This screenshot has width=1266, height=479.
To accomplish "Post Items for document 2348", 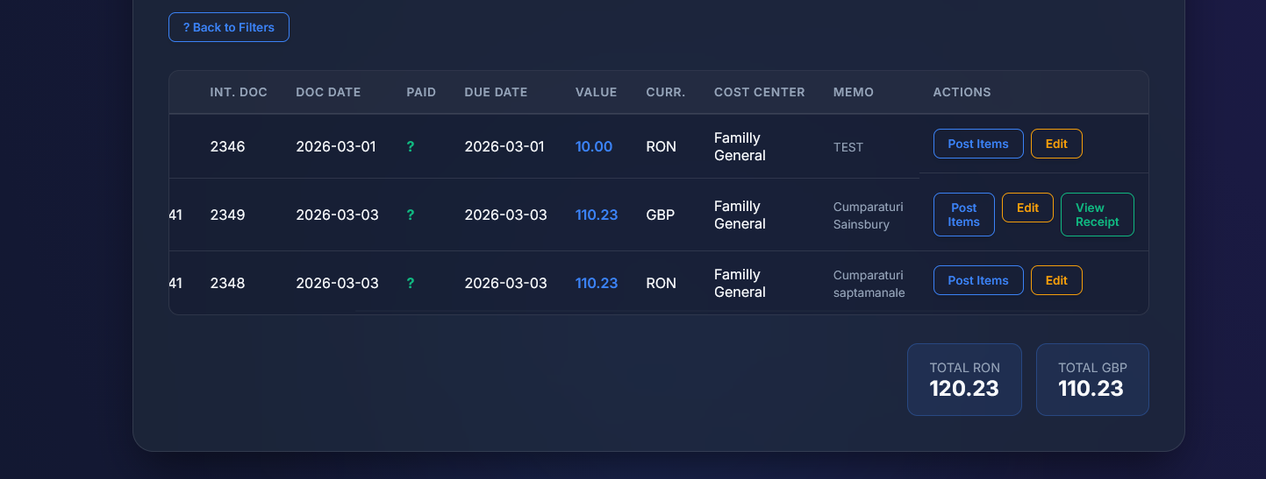I will (977, 280).
